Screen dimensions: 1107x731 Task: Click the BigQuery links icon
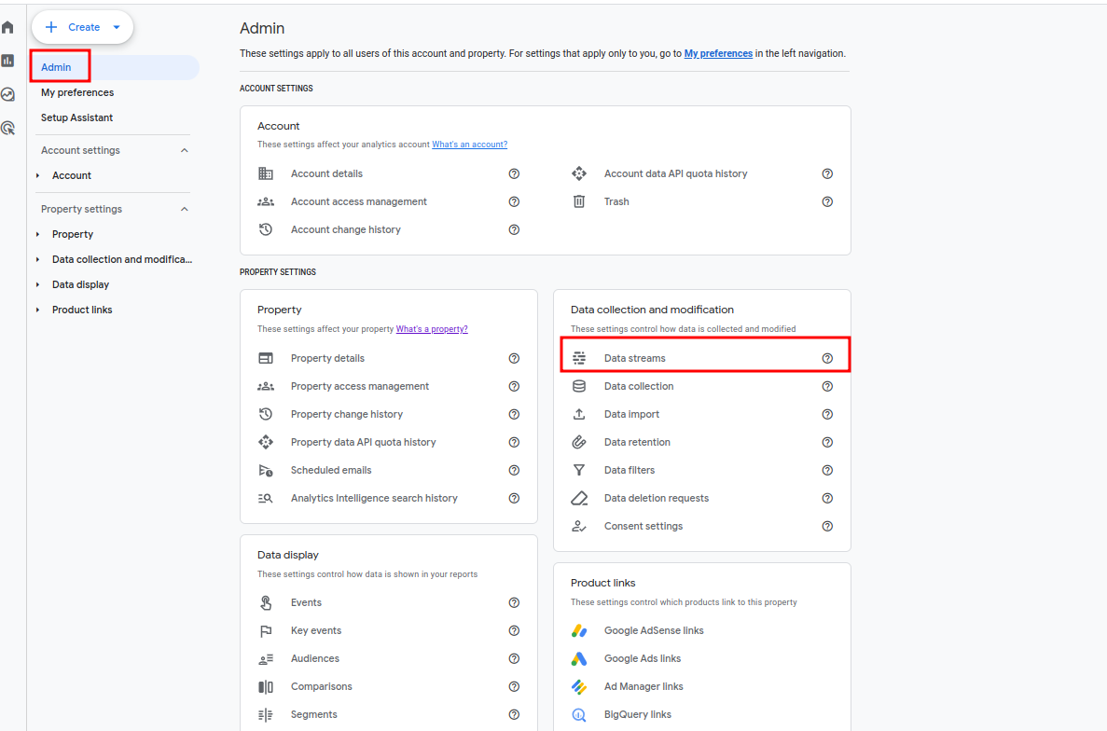pyautogui.click(x=579, y=714)
